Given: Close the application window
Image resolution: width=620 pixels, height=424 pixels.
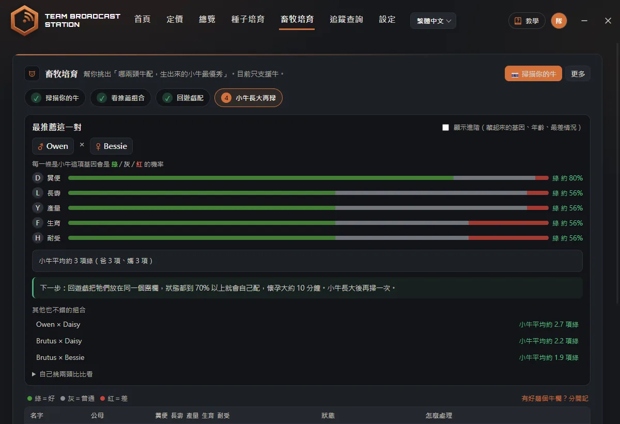Looking at the screenshot, I should (608, 21).
